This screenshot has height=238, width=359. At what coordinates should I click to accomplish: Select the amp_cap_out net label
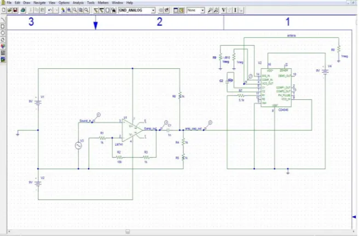193,129
